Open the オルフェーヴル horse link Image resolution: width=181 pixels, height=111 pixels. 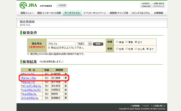click(29, 78)
